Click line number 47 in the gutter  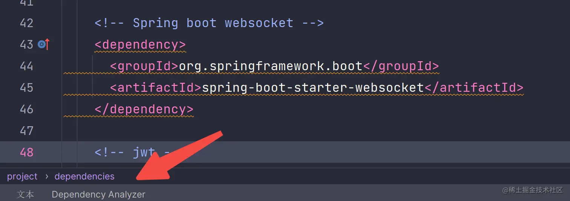click(x=26, y=131)
